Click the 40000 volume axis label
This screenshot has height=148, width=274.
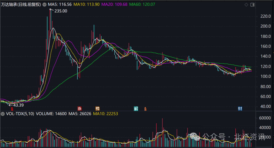(265, 128)
